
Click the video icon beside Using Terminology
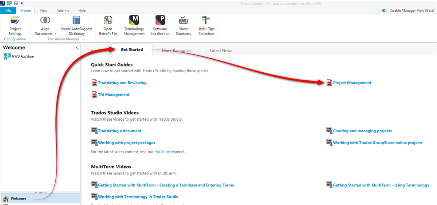click(x=330, y=185)
